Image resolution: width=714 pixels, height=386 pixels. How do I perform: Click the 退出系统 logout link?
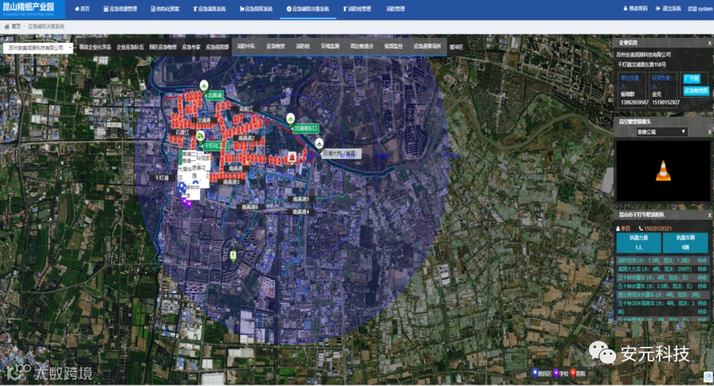point(668,8)
